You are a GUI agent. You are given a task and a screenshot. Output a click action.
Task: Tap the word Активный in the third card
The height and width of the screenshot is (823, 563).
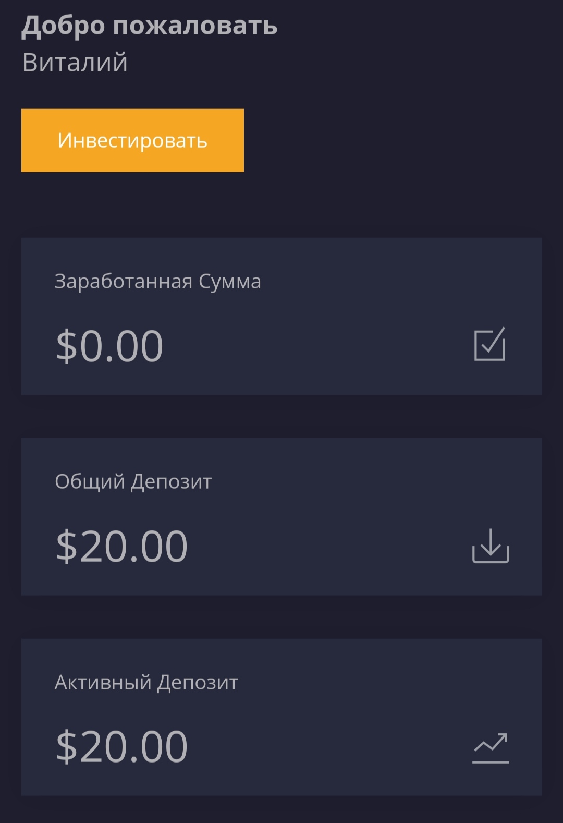103,682
